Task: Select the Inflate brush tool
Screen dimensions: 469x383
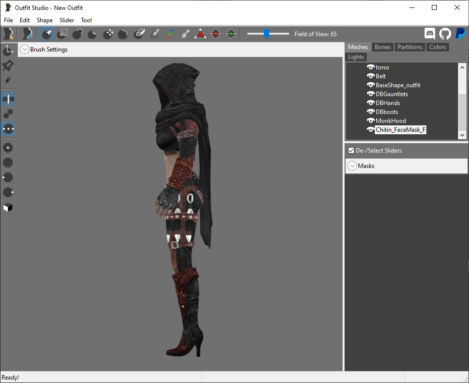Action: [77, 34]
